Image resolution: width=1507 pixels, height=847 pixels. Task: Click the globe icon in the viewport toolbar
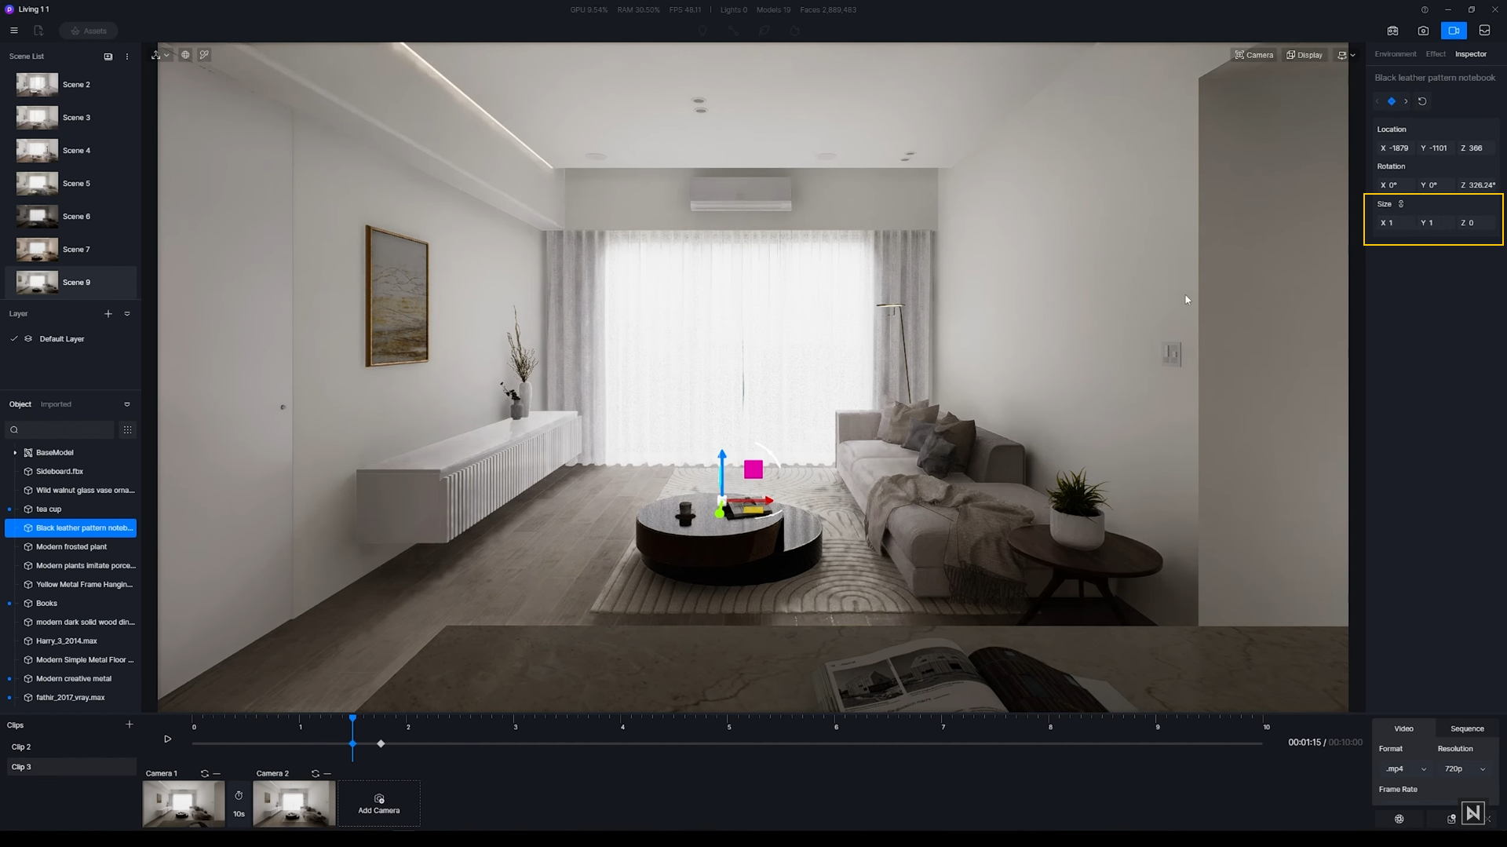186,54
